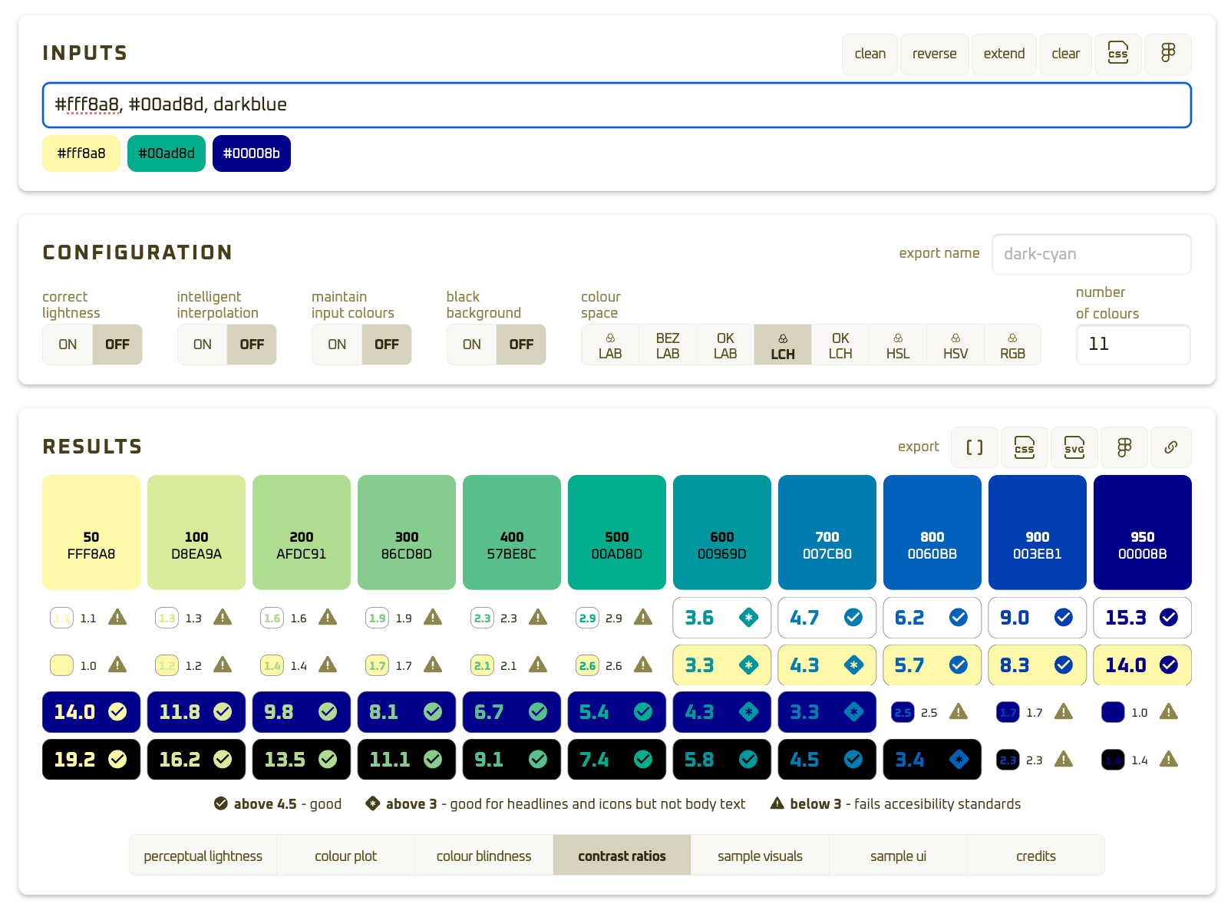Select the 500 00AD8D colour swatch
Viewport: 1231px width, 907px height.
(616, 532)
